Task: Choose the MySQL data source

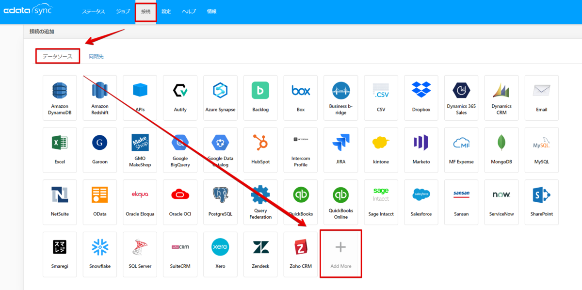Action: [542, 150]
